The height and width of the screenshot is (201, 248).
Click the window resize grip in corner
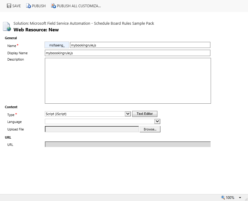[246, 199]
